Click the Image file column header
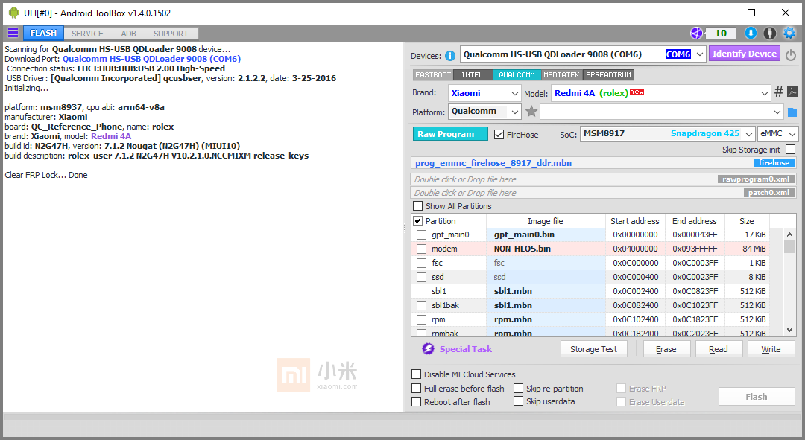 (546, 221)
